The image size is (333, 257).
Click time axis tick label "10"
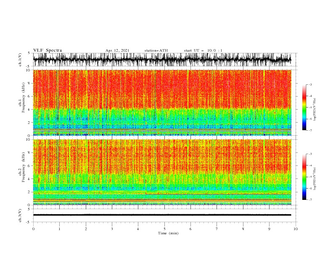[x=296, y=229]
